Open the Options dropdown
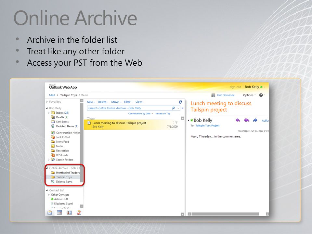Screen dimensions: 312x234 point(249,95)
